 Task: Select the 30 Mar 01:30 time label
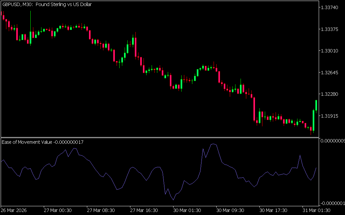(x=187, y=211)
